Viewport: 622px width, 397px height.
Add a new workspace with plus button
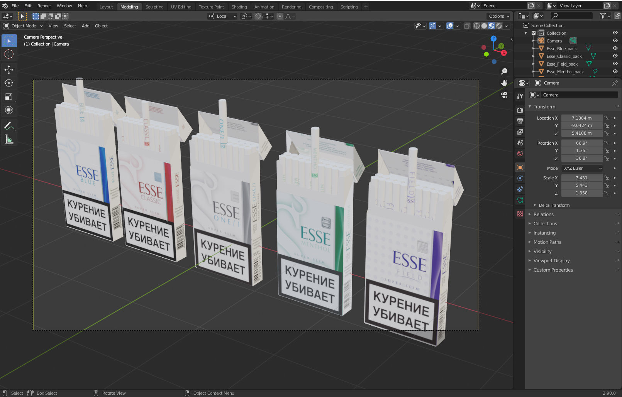366,7
